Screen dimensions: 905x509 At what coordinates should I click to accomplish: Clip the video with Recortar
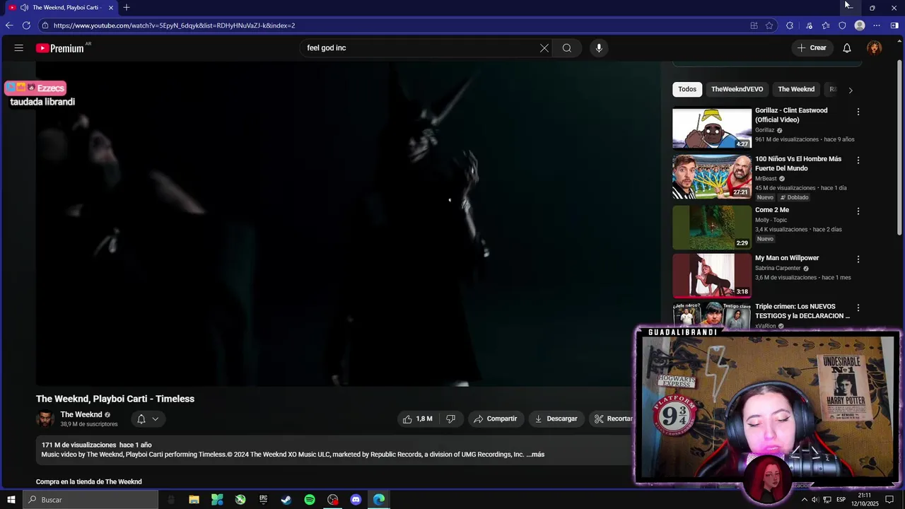click(614, 419)
